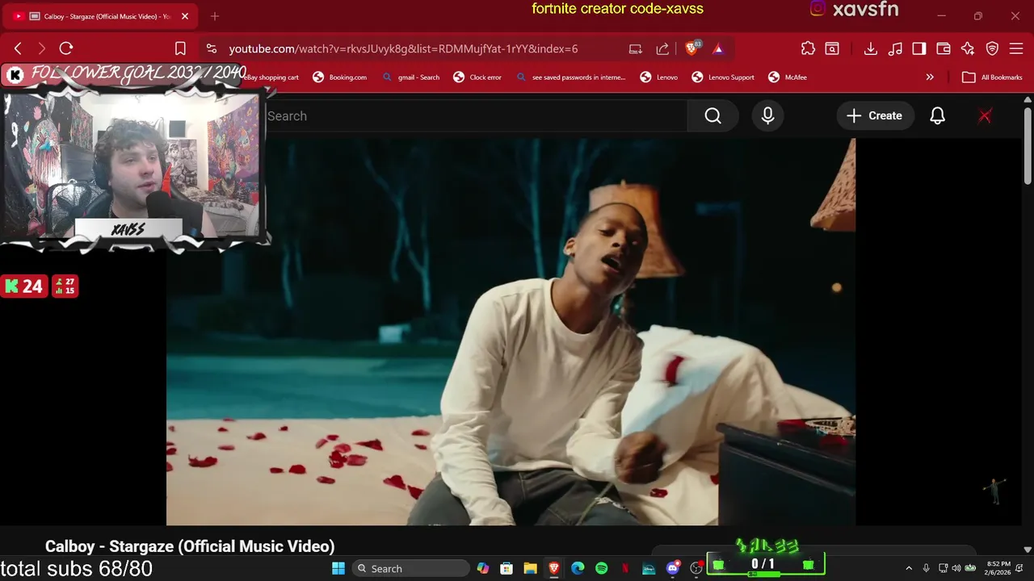Open the eBay shopping cart bookmark
Image resolution: width=1034 pixels, height=581 pixels.
click(x=272, y=77)
